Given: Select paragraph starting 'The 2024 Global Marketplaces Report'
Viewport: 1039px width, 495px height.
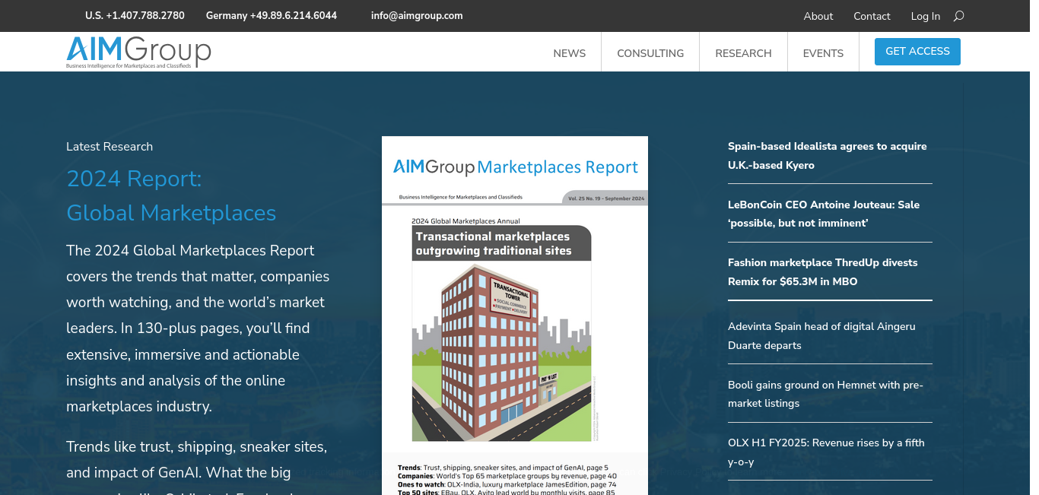Looking at the screenshot, I should point(198,328).
